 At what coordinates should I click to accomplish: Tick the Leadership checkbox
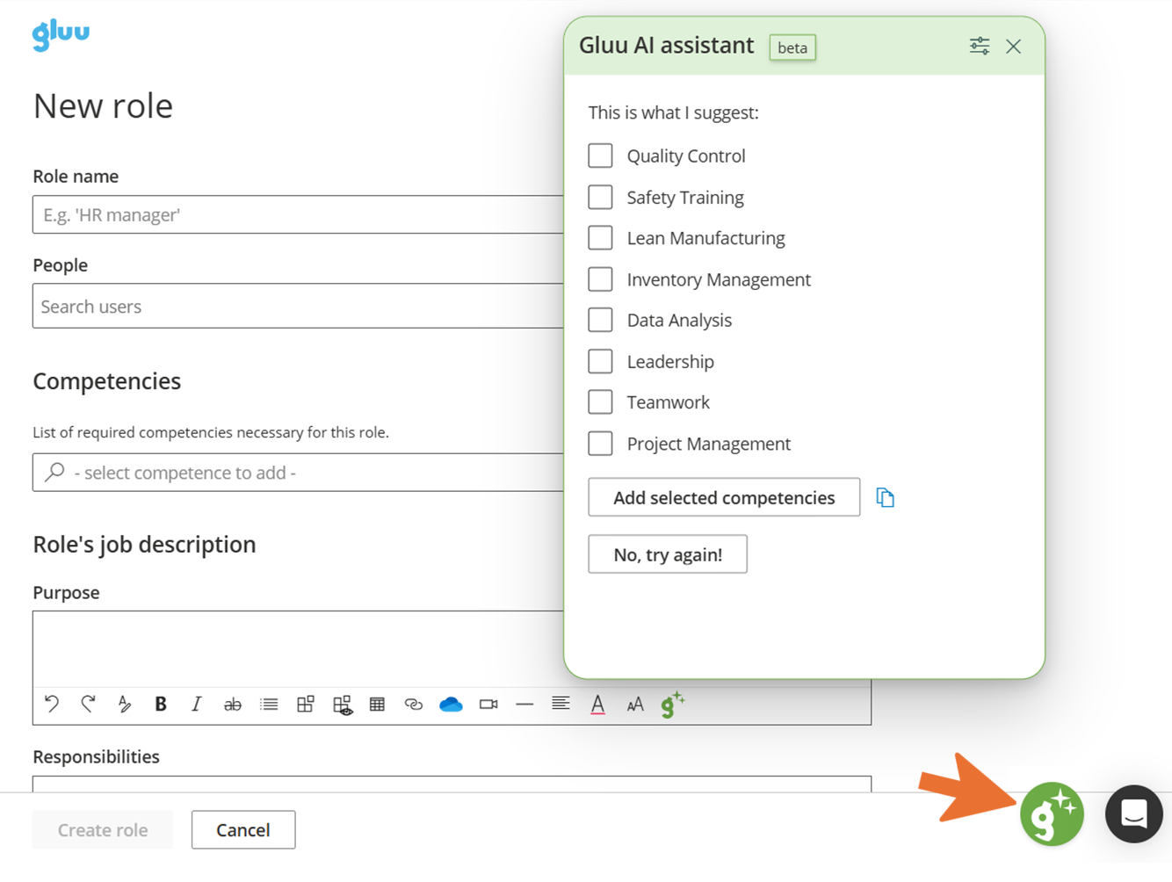click(600, 361)
